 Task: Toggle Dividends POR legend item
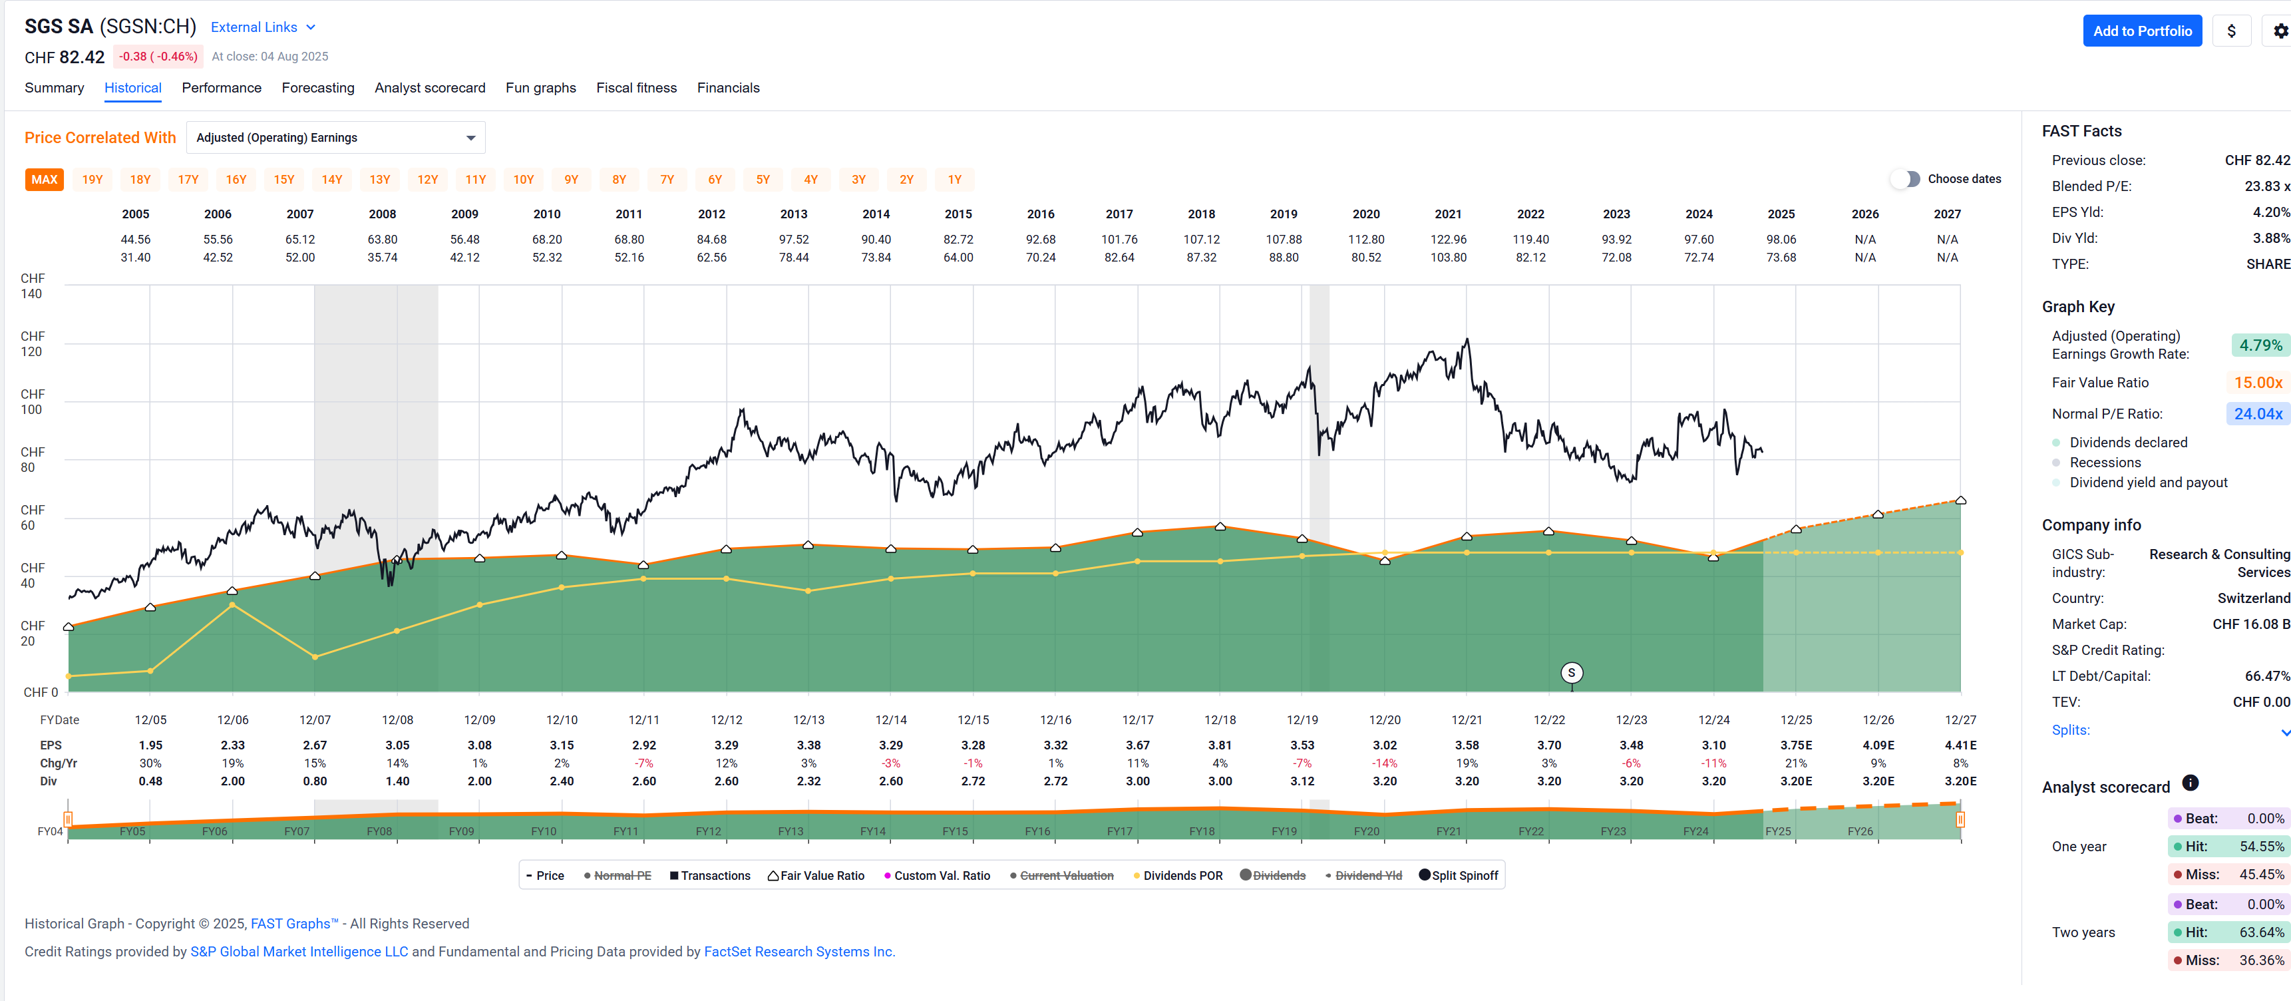[1178, 875]
